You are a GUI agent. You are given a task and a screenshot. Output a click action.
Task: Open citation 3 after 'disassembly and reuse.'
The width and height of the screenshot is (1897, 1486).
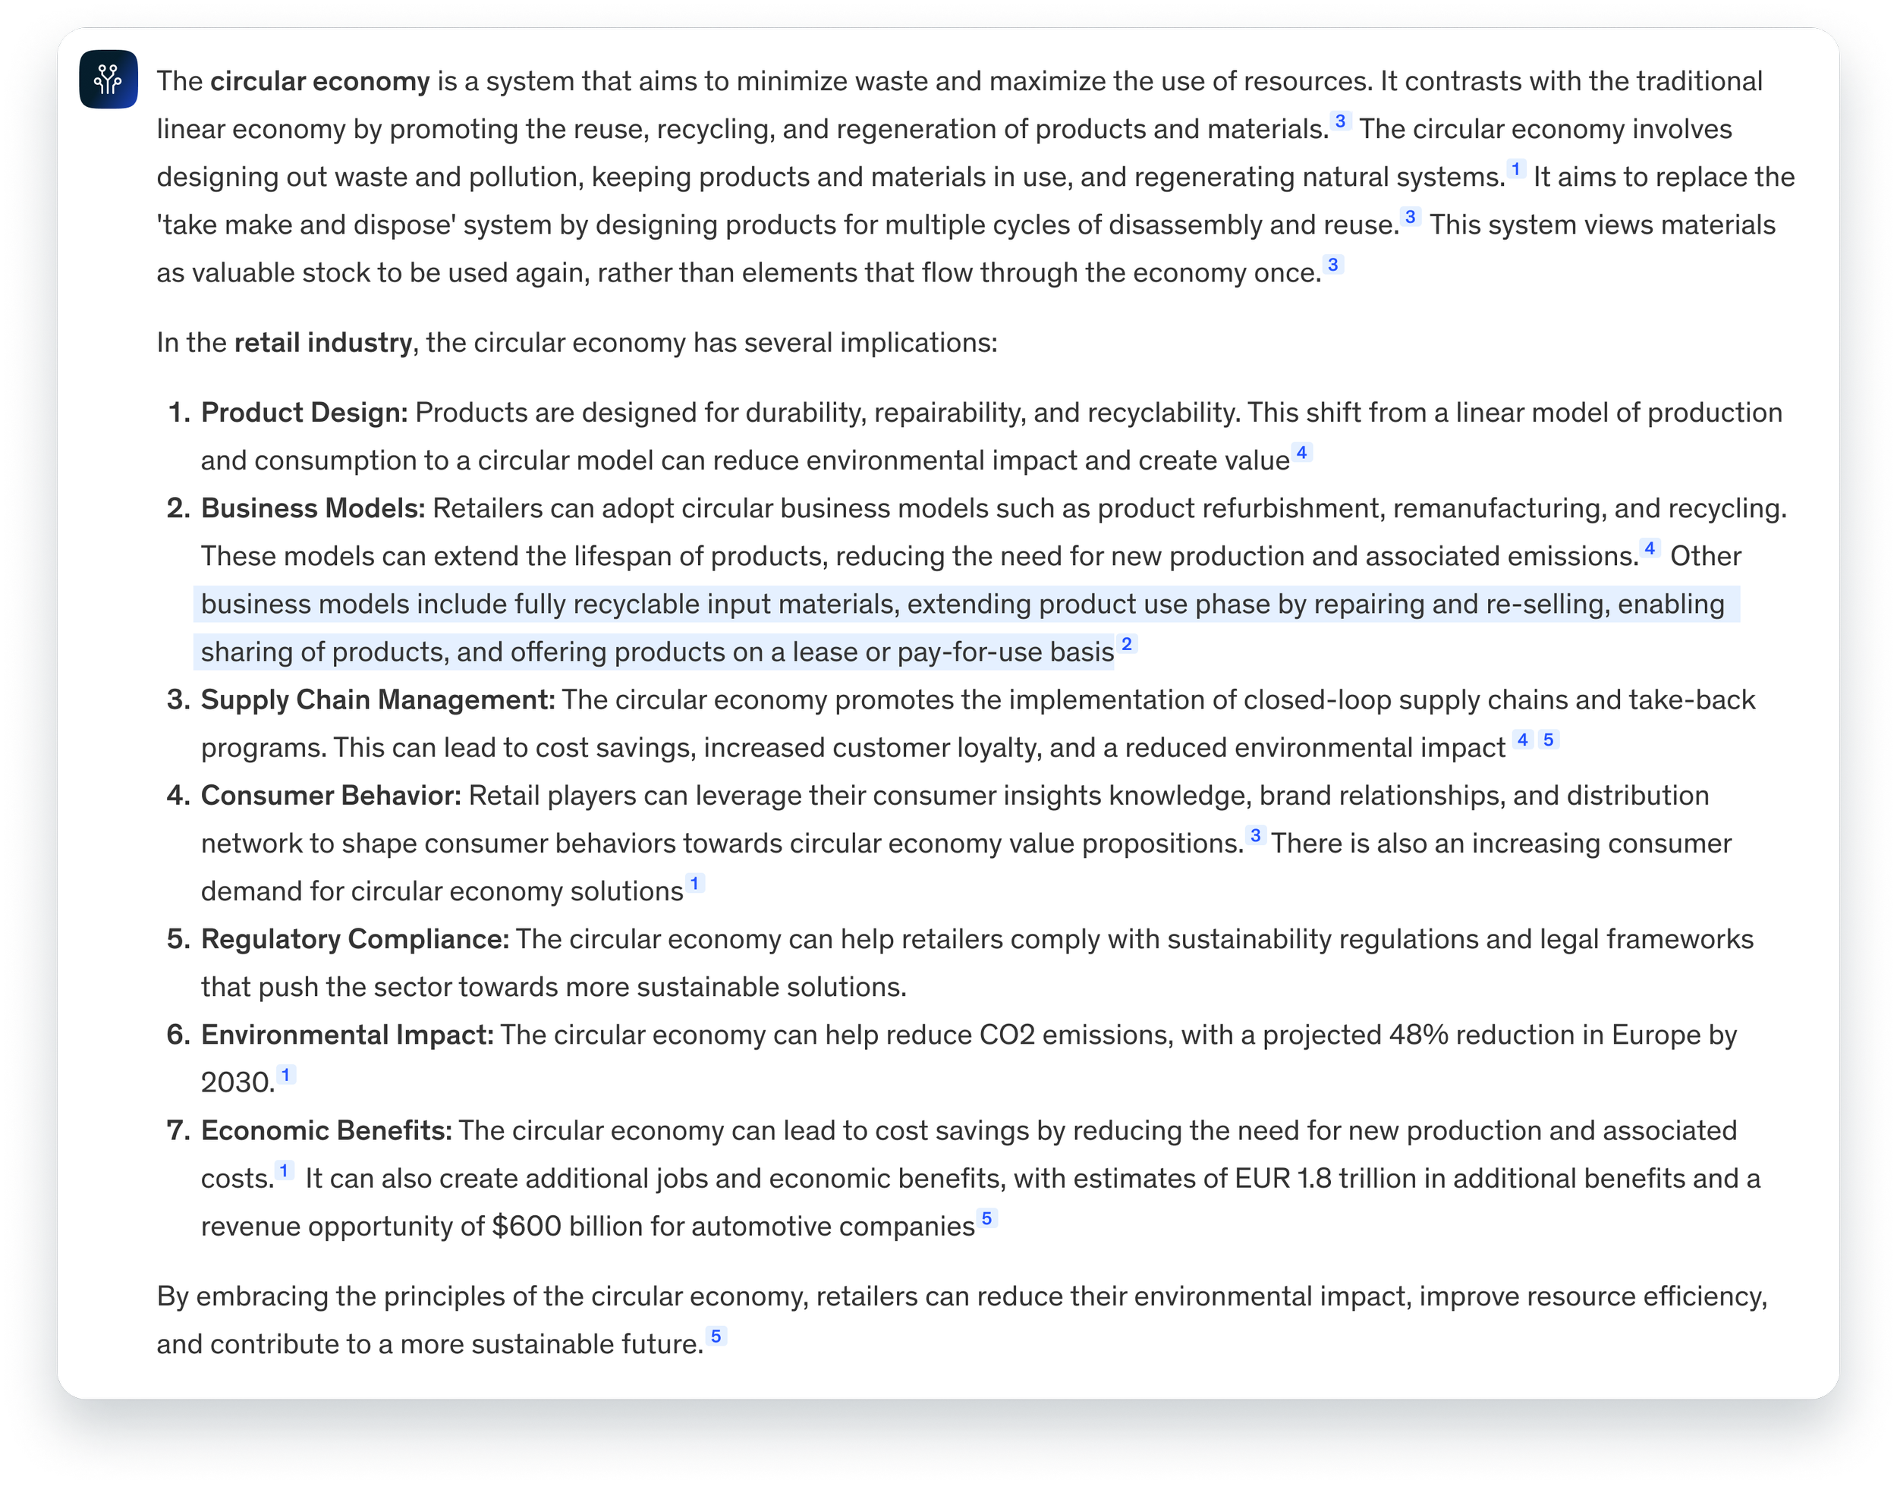coord(1411,217)
